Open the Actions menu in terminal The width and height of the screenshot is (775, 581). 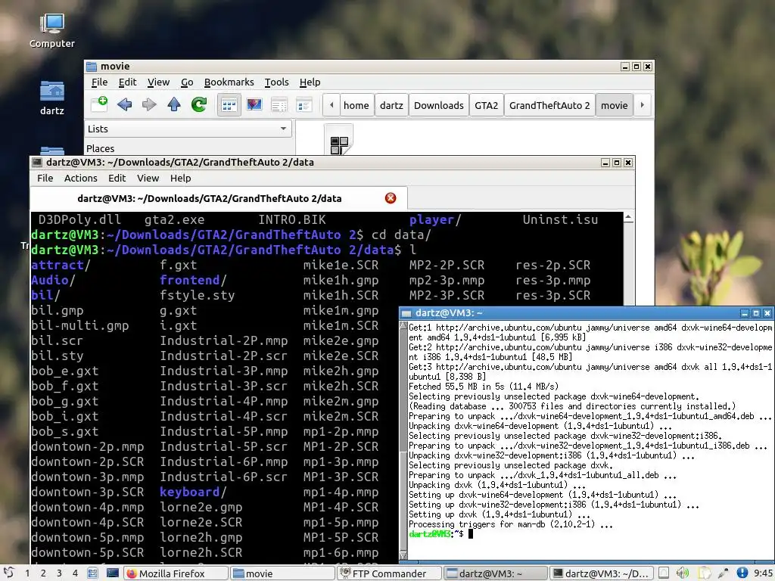pos(80,178)
